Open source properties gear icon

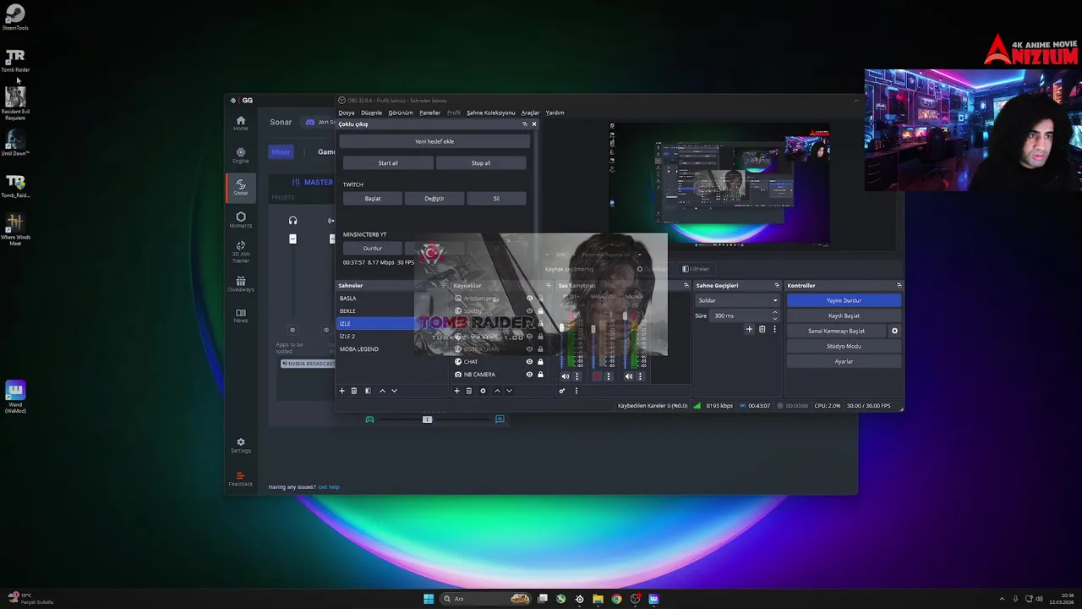(x=483, y=391)
